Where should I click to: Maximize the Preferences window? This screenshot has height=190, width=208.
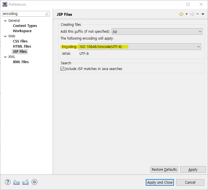tap(188, 4)
